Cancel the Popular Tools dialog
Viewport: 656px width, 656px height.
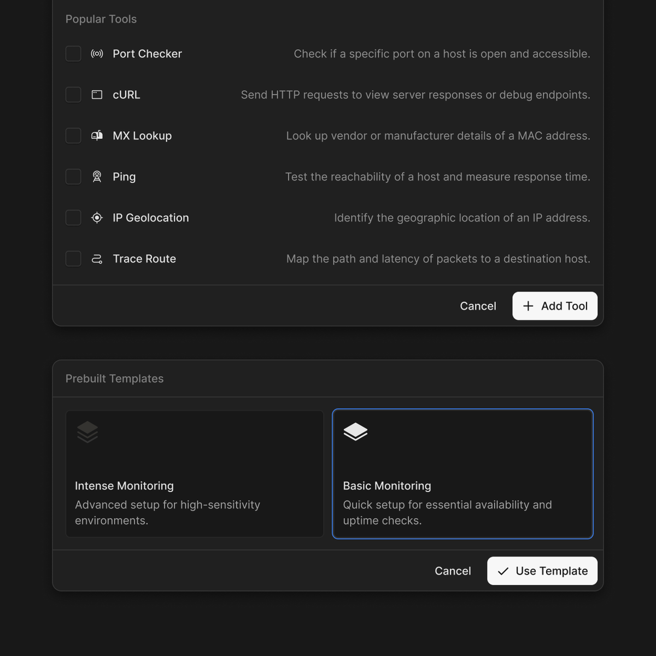click(x=478, y=306)
